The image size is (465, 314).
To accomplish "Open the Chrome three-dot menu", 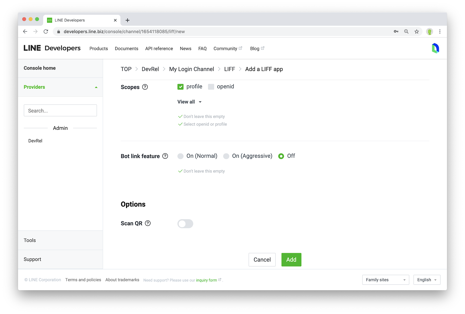I will tap(440, 32).
